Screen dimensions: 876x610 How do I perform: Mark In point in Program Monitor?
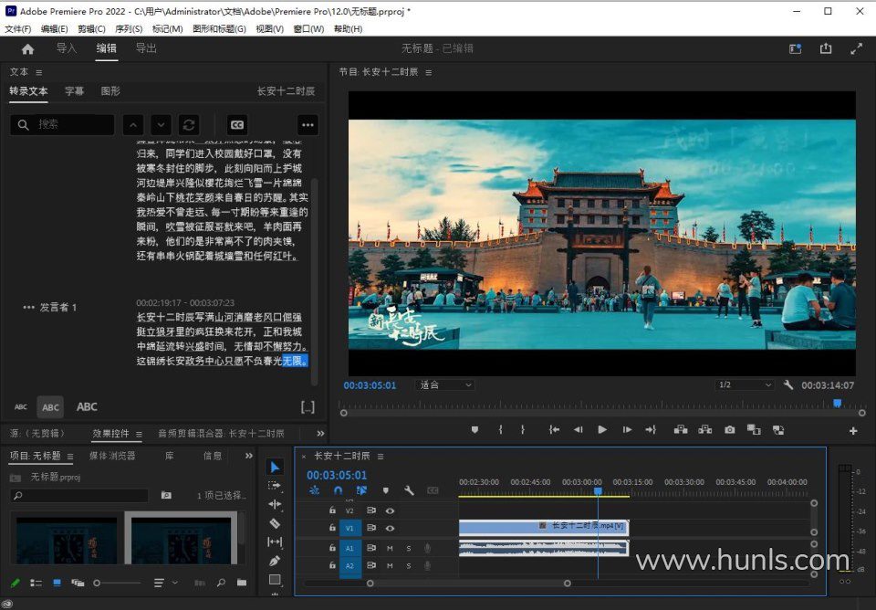point(501,430)
